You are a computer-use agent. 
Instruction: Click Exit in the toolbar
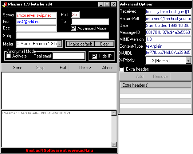click(63, 68)
